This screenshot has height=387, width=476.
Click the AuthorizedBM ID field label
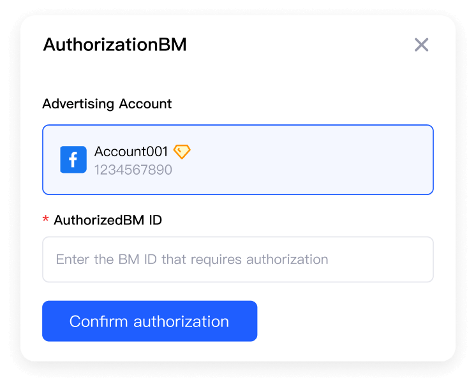click(108, 220)
